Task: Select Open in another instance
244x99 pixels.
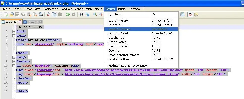Action: point(141,55)
